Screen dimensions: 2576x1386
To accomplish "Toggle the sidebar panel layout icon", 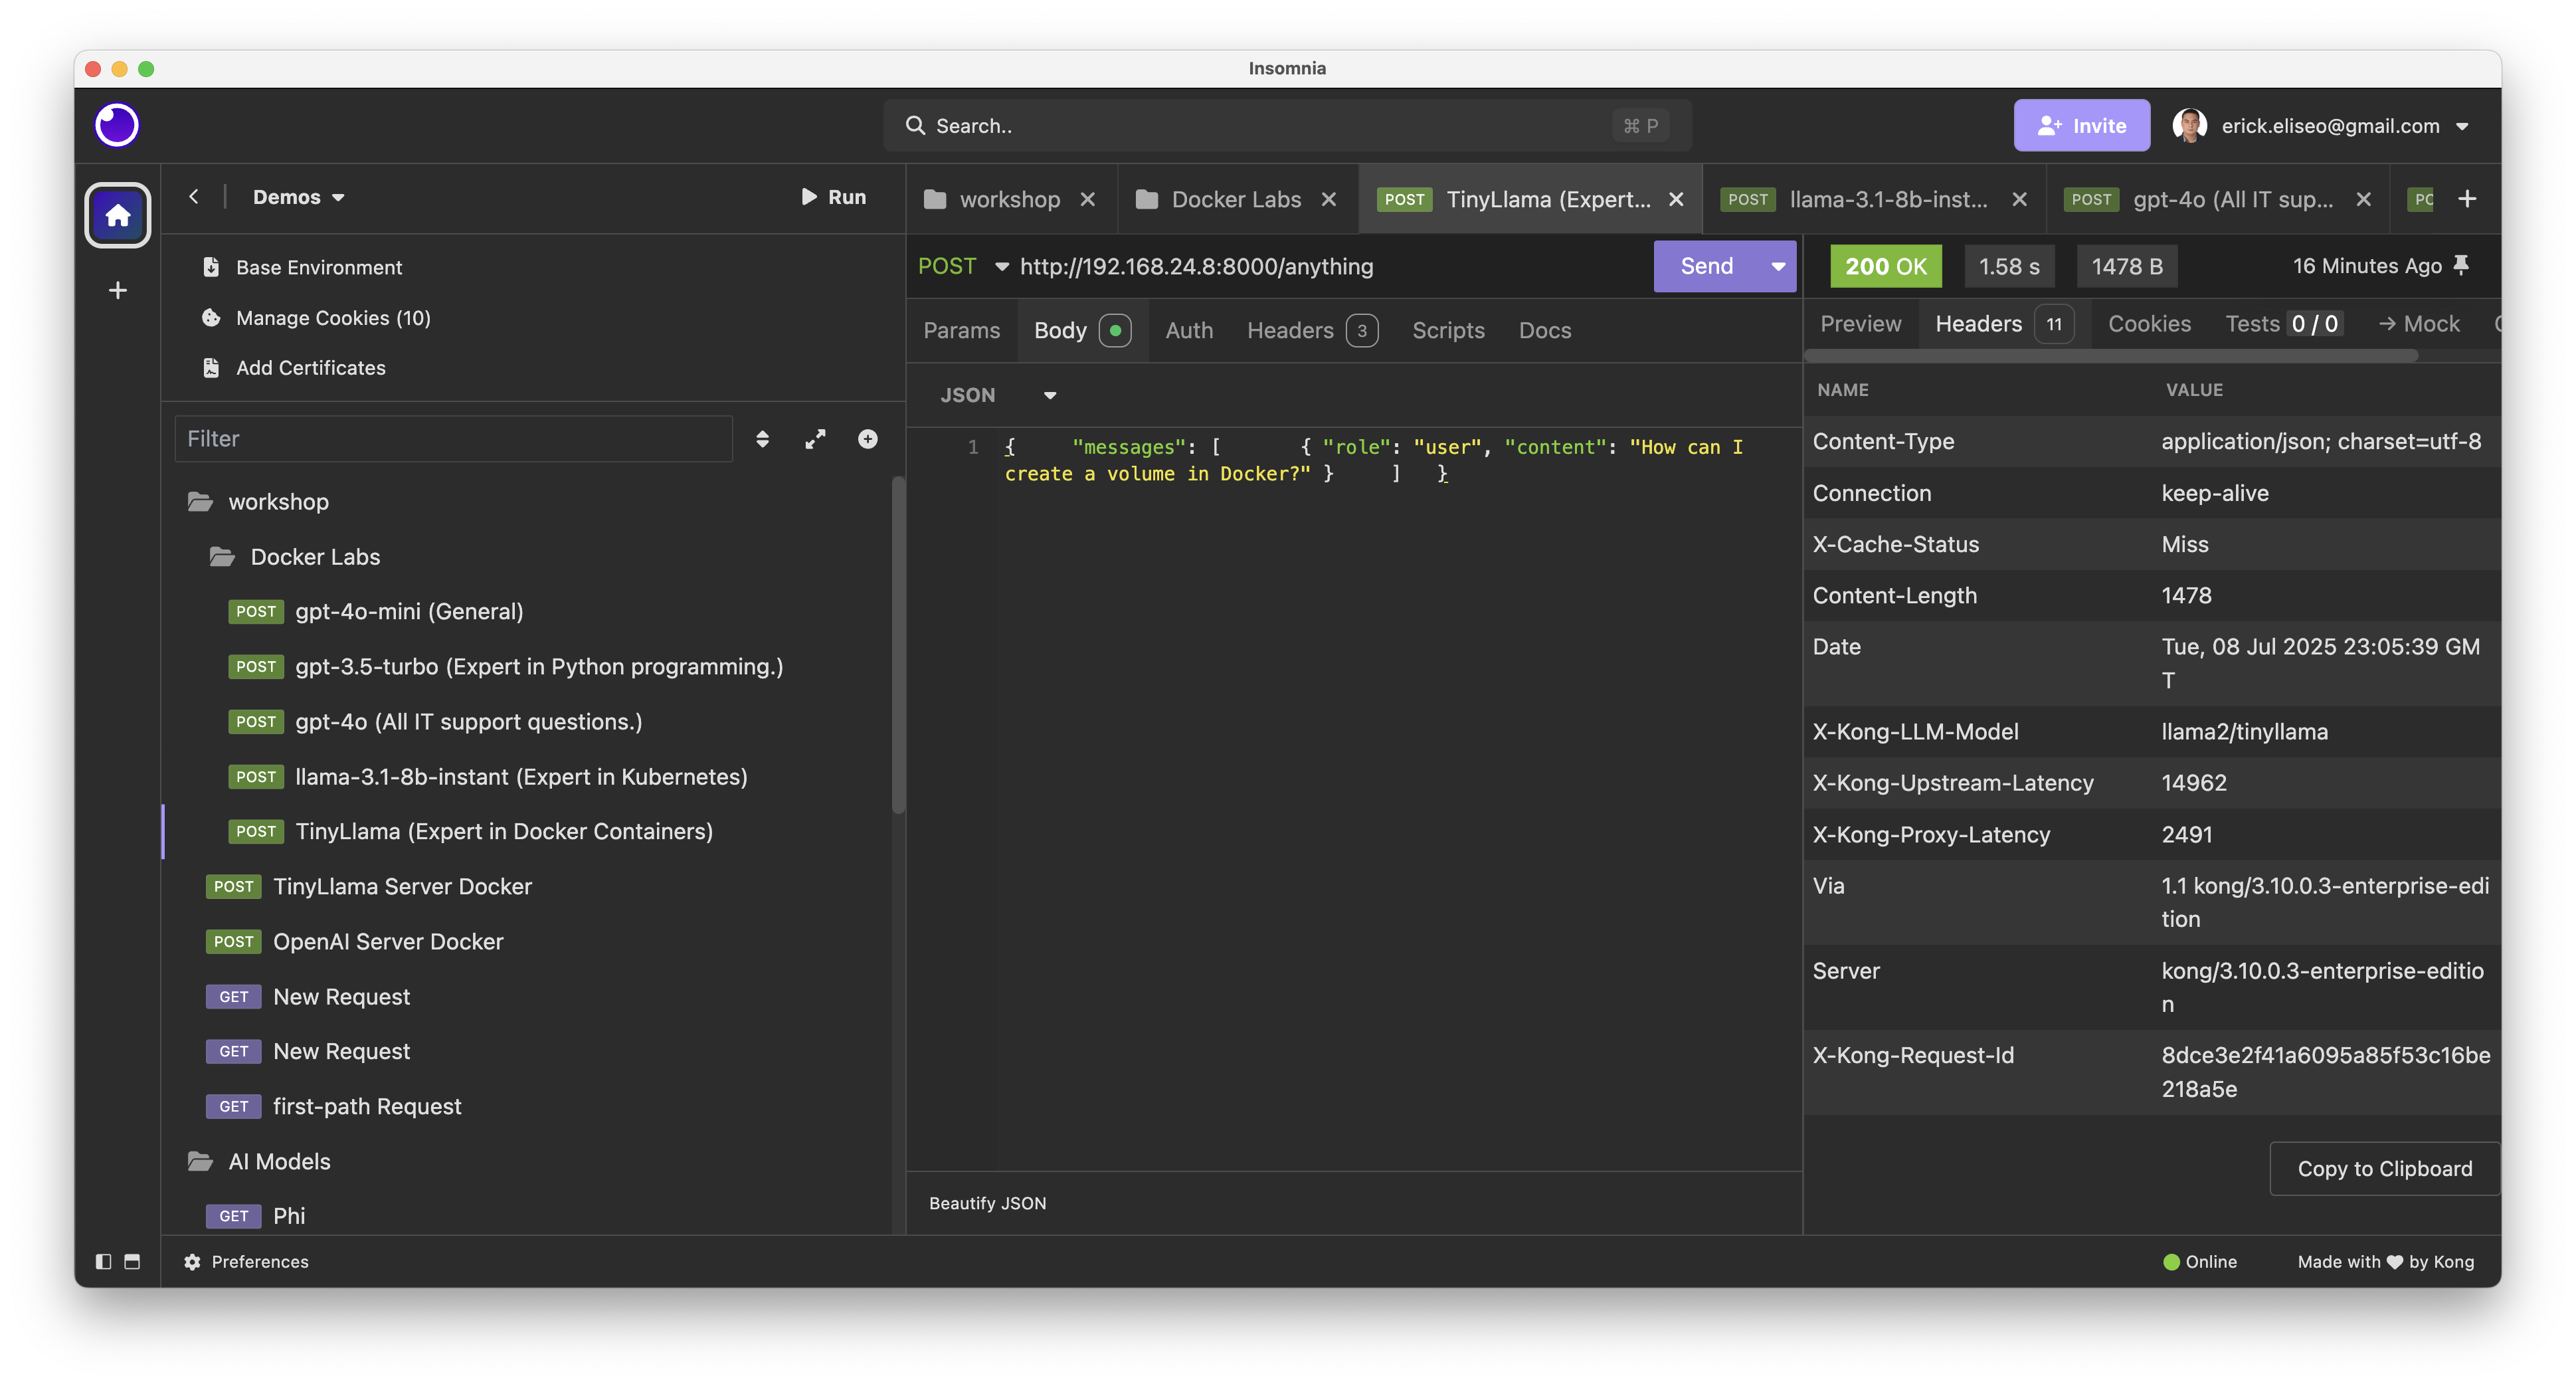I will 103,1261.
